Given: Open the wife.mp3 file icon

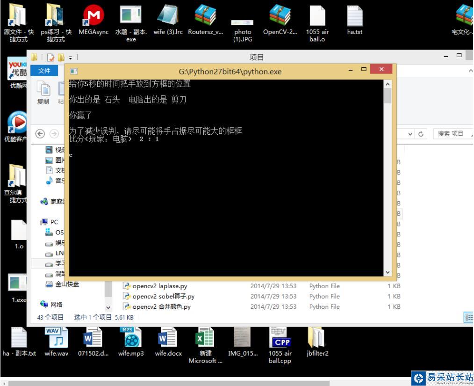Looking at the screenshot, I should (130, 337).
